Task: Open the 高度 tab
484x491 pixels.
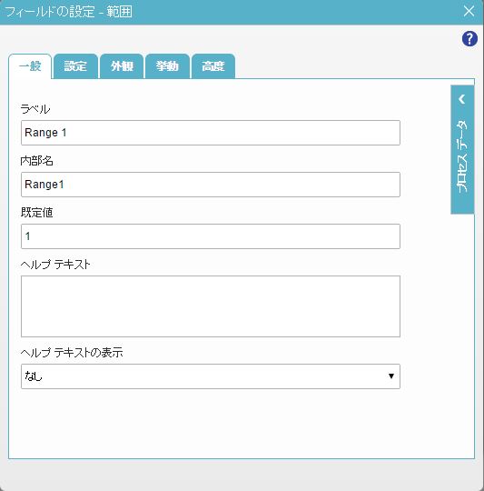Action: (x=212, y=66)
